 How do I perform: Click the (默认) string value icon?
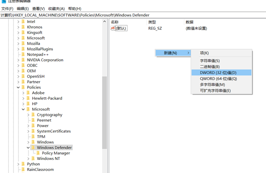(113, 28)
